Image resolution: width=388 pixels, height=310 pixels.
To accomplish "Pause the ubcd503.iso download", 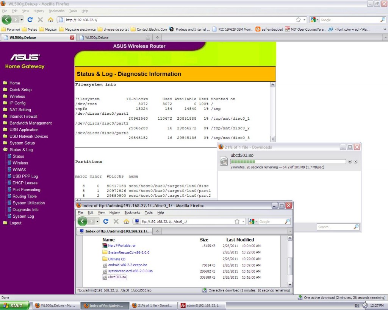I will pos(349,161).
